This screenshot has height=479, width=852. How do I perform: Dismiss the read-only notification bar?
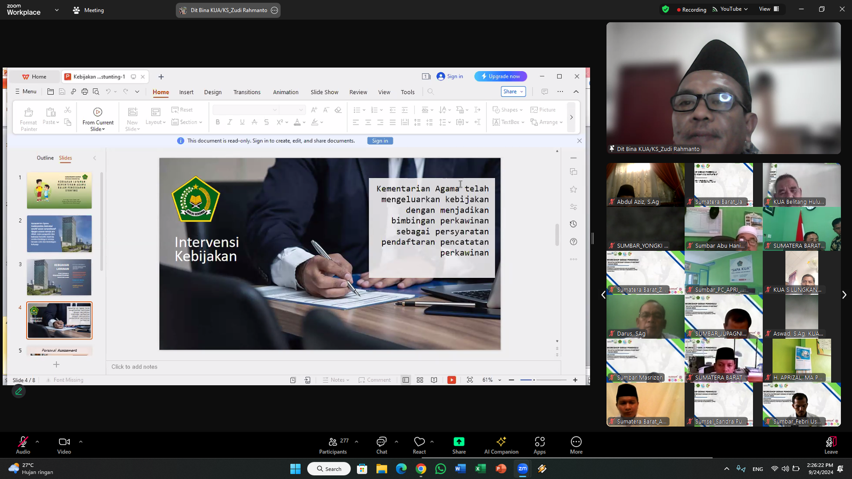point(579,141)
